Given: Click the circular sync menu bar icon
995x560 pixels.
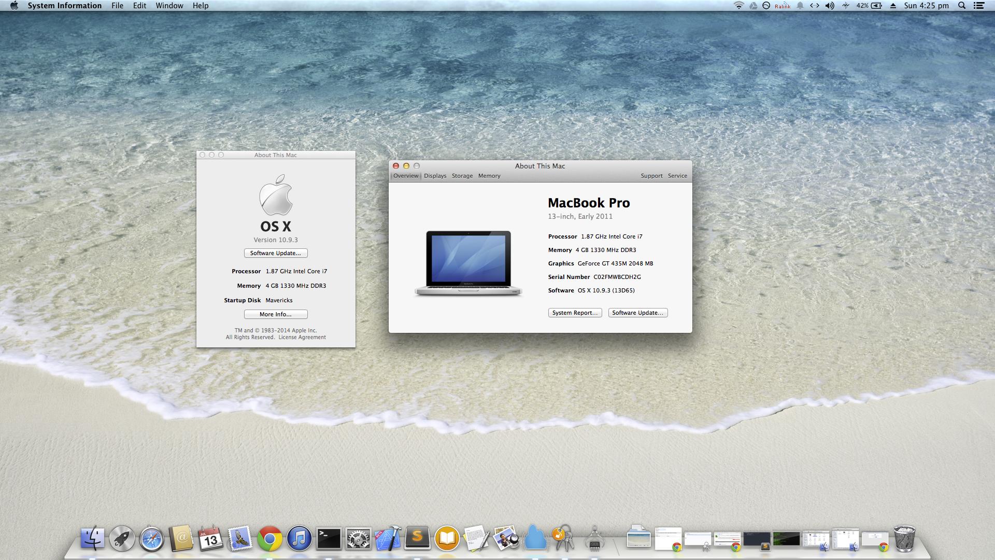Looking at the screenshot, I should tap(766, 6).
